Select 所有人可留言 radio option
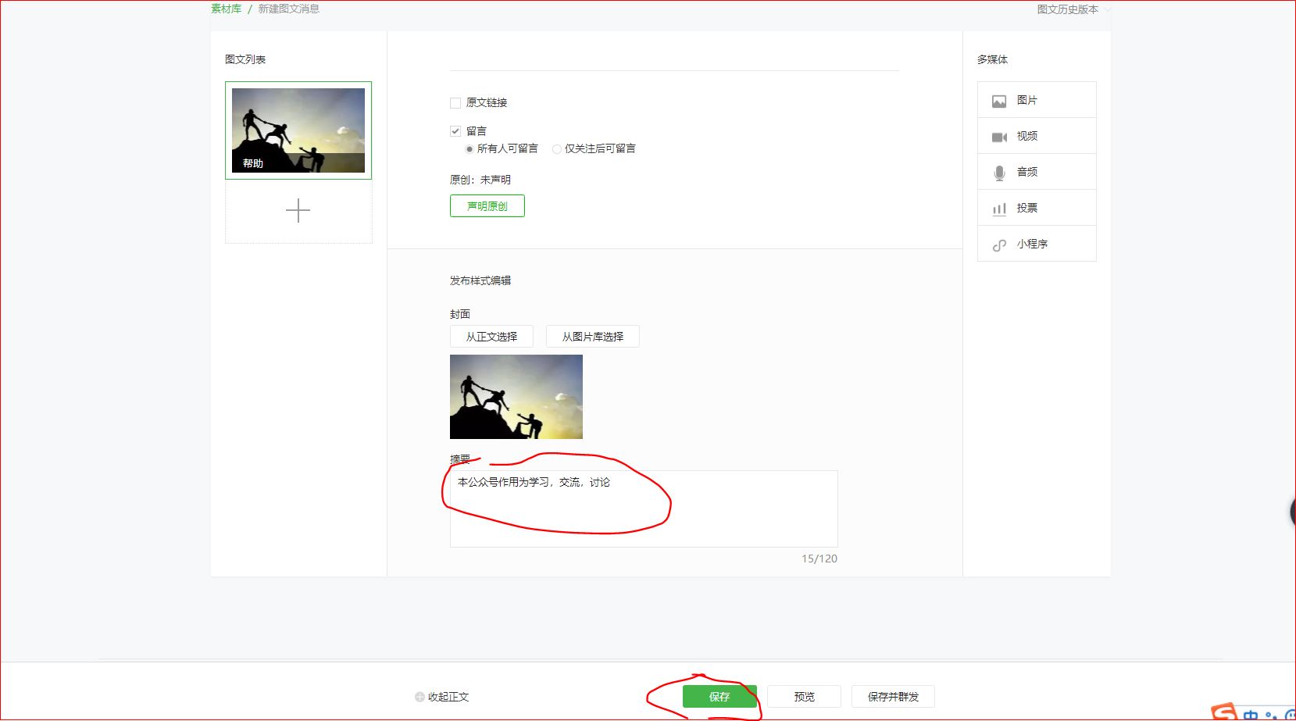Image resolution: width=1296 pixels, height=721 pixels. tap(469, 148)
